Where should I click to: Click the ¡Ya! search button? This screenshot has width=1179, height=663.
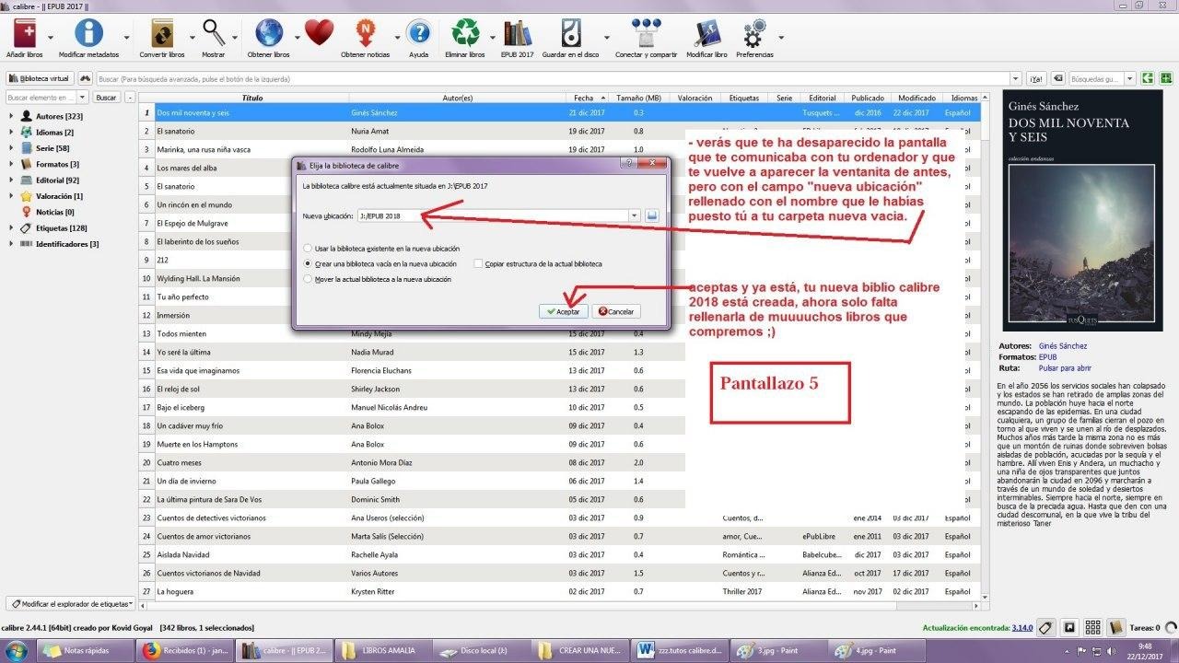tap(1036, 79)
